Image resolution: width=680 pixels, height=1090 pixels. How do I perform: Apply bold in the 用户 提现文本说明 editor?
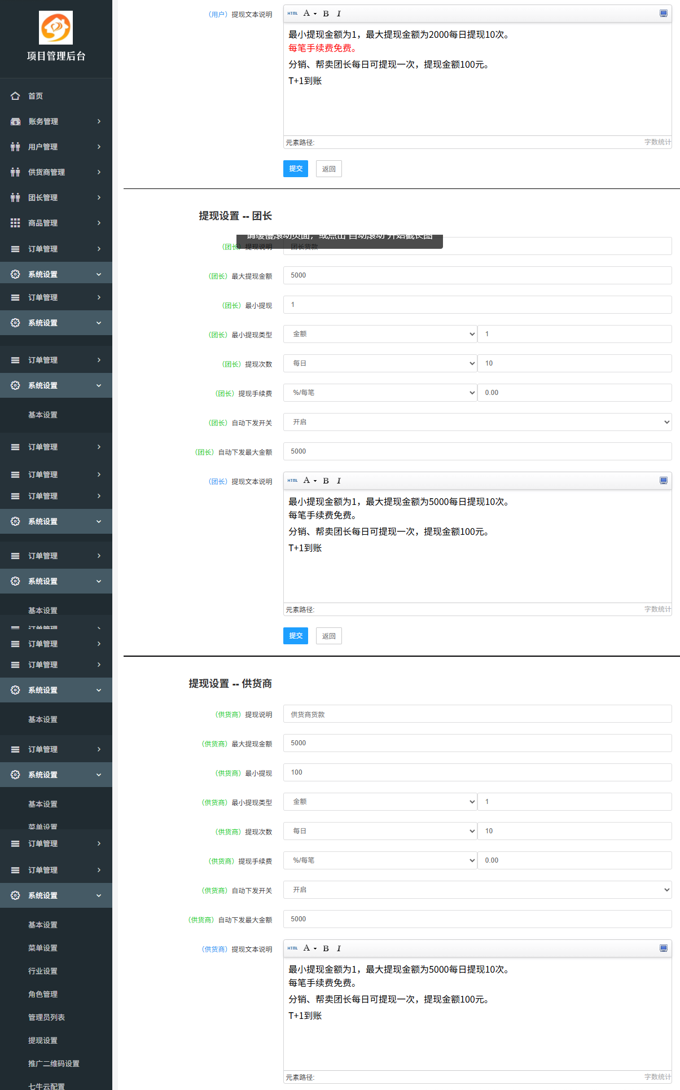(x=326, y=14)
